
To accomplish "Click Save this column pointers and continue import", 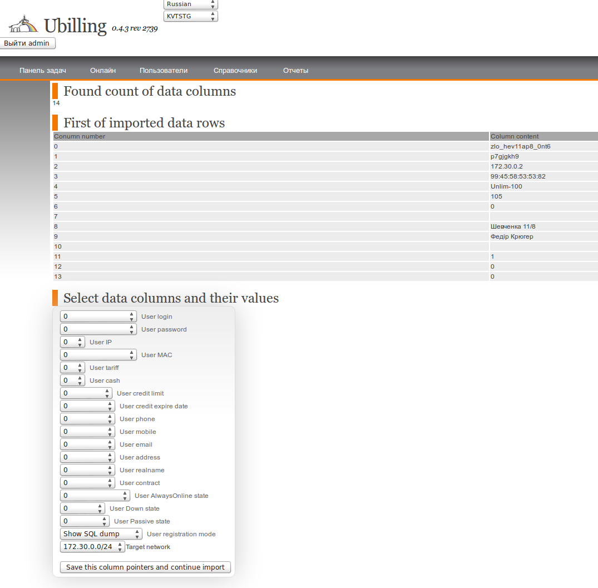I will [x=145, y=567].
